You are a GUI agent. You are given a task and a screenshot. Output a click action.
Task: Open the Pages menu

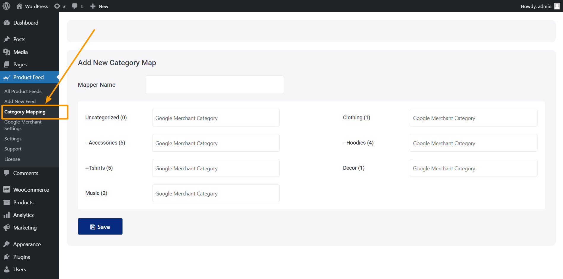tap(30, 65)
